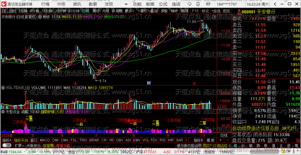This screenshot has width=301, height=155.
Task: Collapse the 侧边栏 sidebar
Action: (x=223, y=145)
